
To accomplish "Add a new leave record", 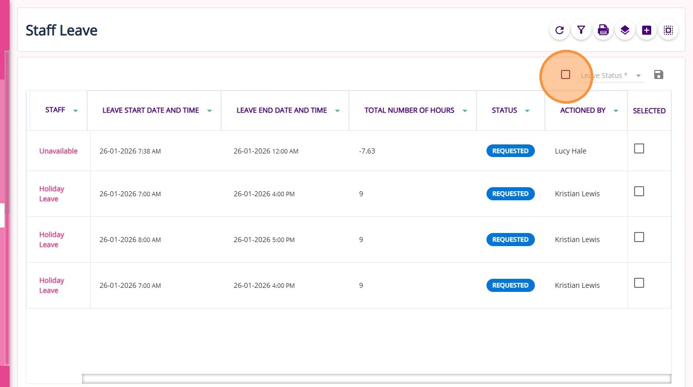I will tap(647, 30).
